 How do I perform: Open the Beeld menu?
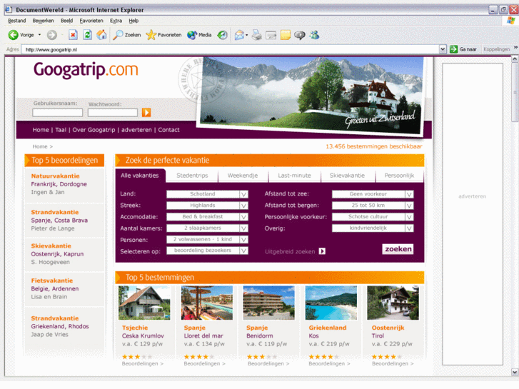click(66, 21)
